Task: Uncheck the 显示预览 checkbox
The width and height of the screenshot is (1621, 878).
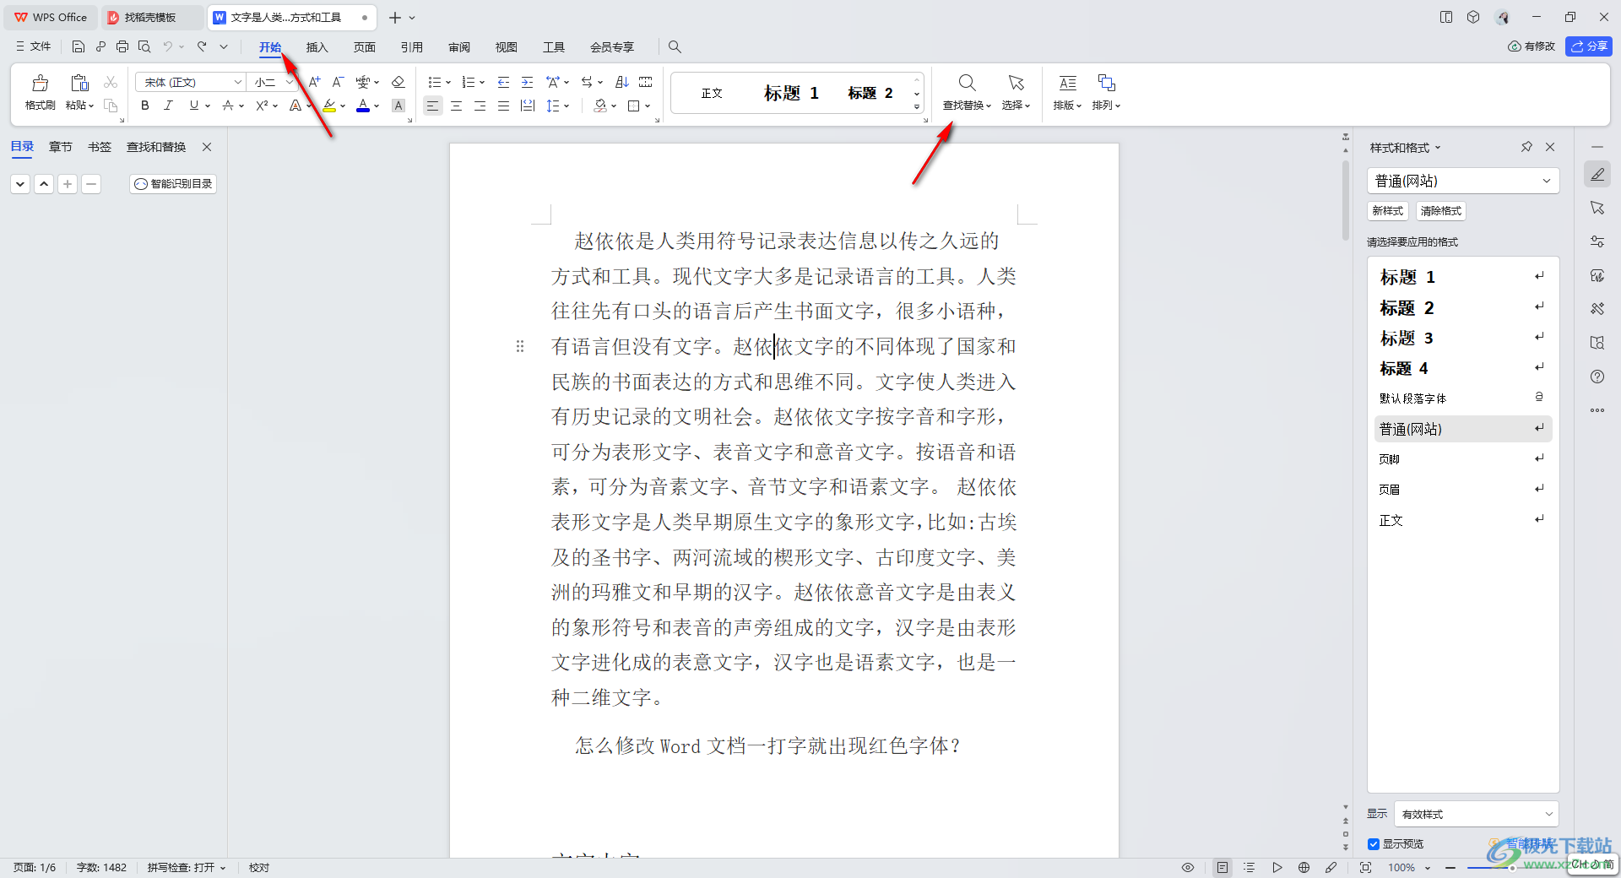Action: (1374, 843)
